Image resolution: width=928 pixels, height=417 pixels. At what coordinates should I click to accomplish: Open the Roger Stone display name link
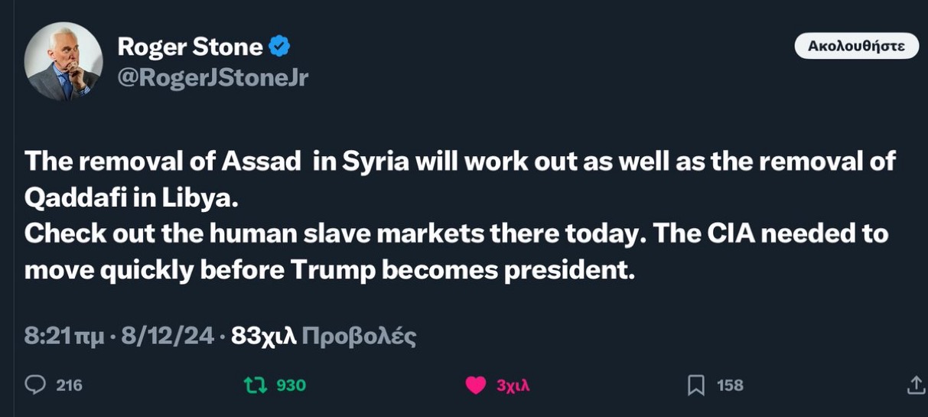191,47
